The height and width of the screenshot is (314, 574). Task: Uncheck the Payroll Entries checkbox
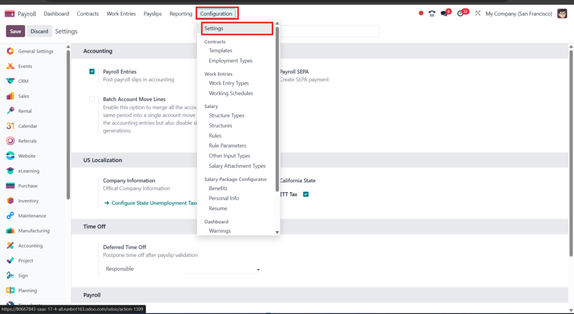point(92,71)
